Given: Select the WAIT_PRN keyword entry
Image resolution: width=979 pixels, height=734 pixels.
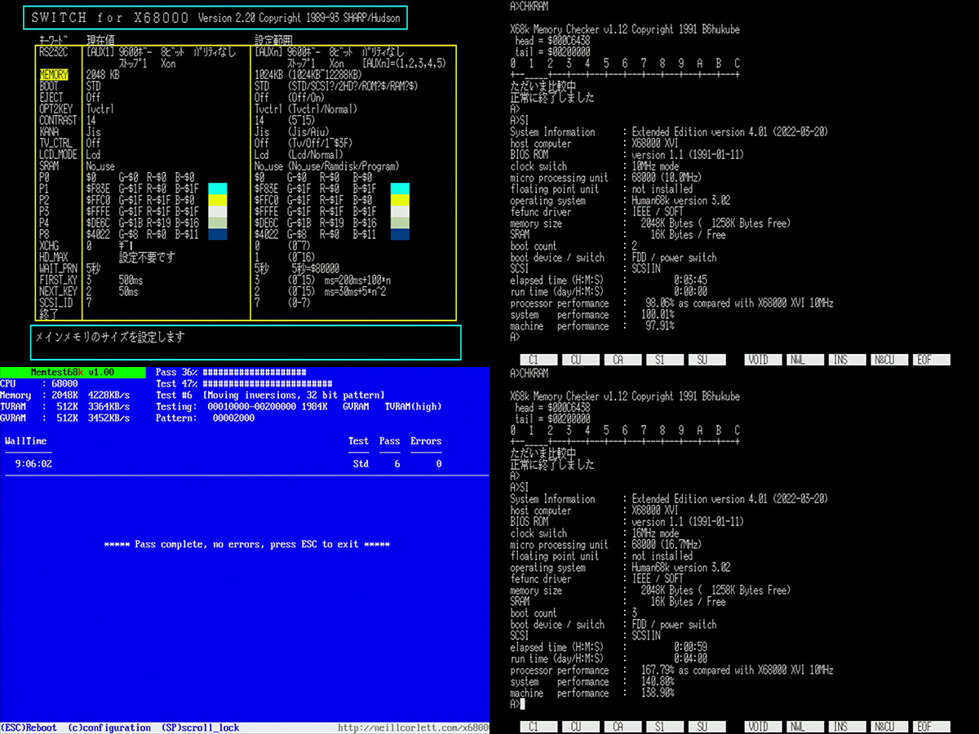Looking at the screenshot, I should coord(58,268).
